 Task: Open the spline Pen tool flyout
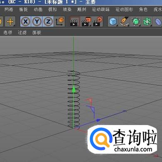pos(124,22)
